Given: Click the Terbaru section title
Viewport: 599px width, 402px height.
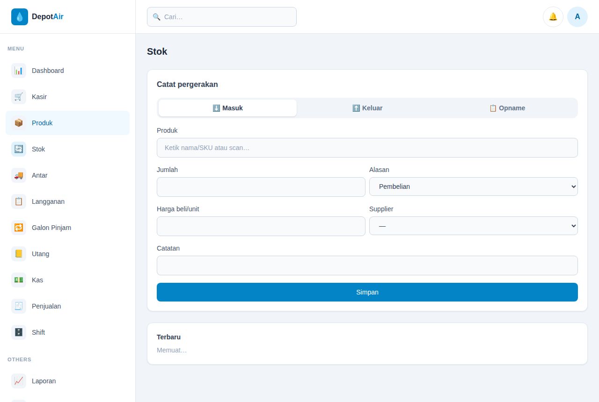Looking at the screenshot, I should point(168,337).
